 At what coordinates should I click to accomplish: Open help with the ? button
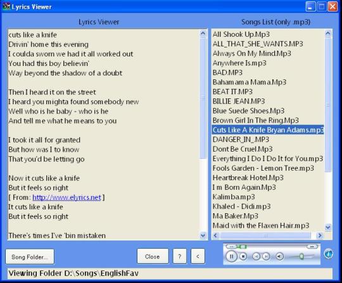[x=179, y=256]
